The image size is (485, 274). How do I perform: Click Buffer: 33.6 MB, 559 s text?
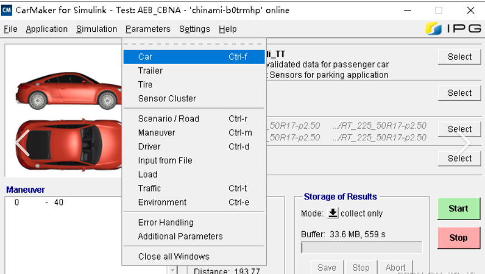[x=343, y=234]
